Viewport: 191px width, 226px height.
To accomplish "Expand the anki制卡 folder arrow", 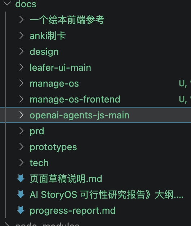I will click(21, 35).
